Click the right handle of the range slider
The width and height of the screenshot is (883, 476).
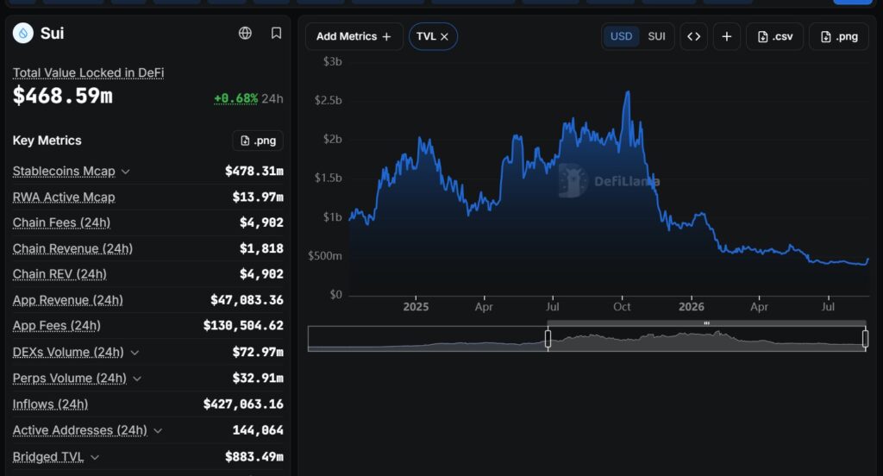coord(866,339)
